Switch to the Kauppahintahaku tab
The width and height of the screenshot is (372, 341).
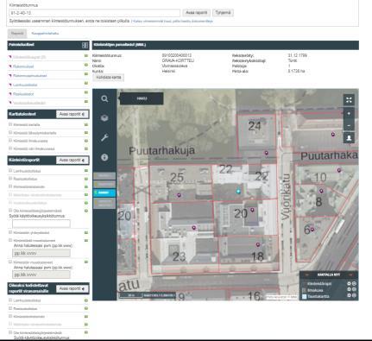point(45,34)
